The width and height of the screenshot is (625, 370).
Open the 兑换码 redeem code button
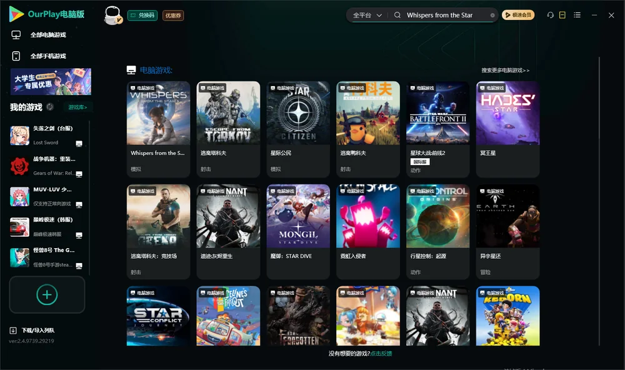point(142,16)
